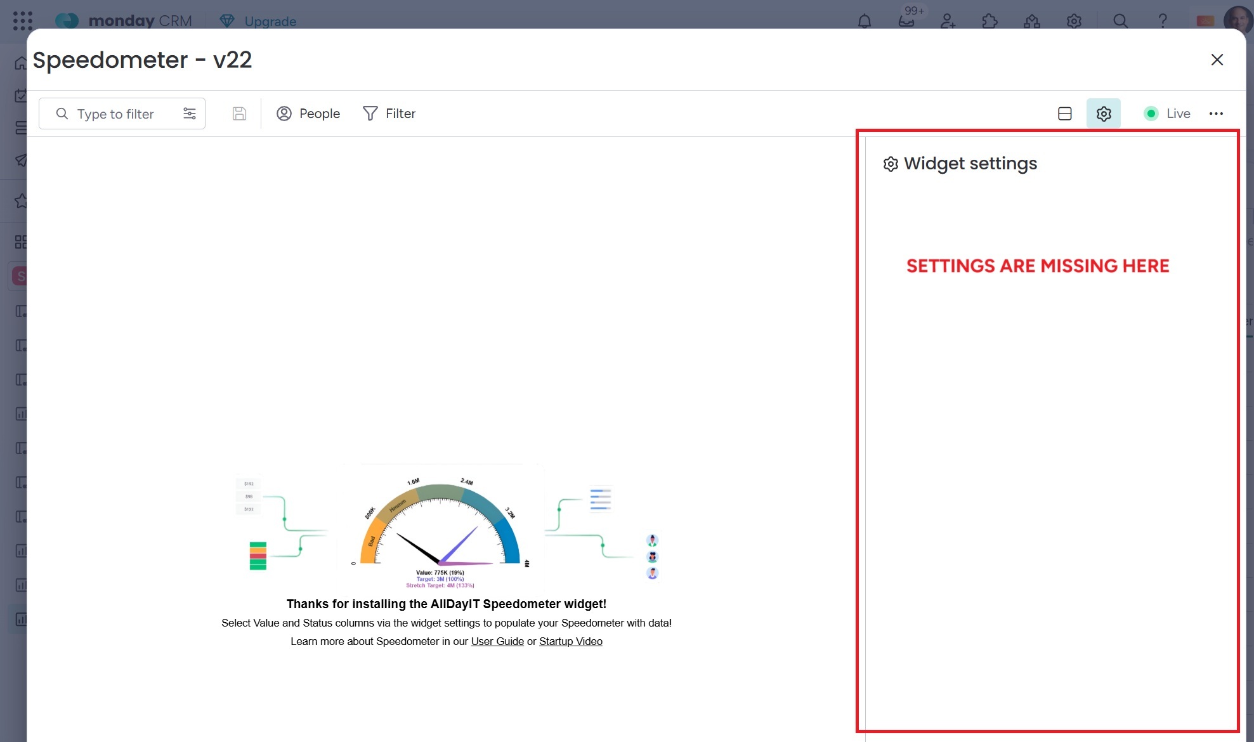Open the three-dots widget menu
1254x742 pixels.
point(1216,114)
